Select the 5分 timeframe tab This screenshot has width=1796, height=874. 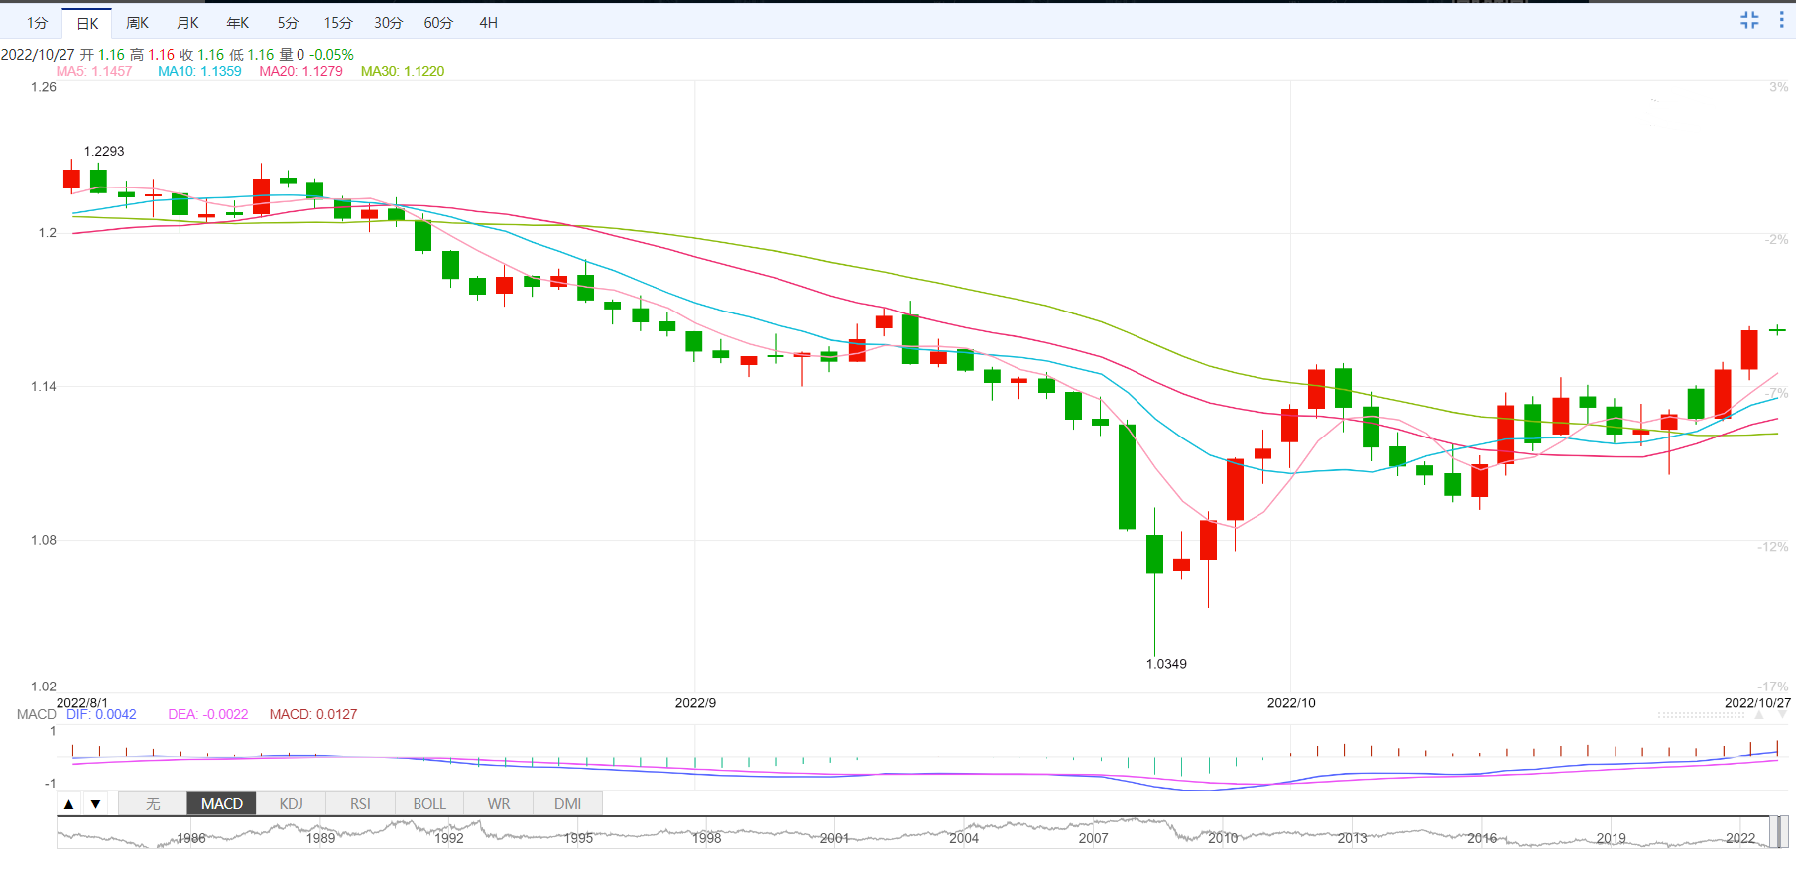(x=288, y=22)
